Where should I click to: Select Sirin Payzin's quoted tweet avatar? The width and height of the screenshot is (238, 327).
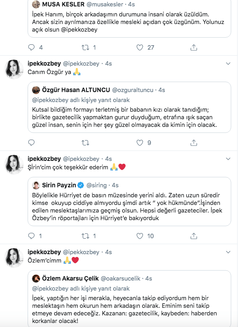[36, 185]
